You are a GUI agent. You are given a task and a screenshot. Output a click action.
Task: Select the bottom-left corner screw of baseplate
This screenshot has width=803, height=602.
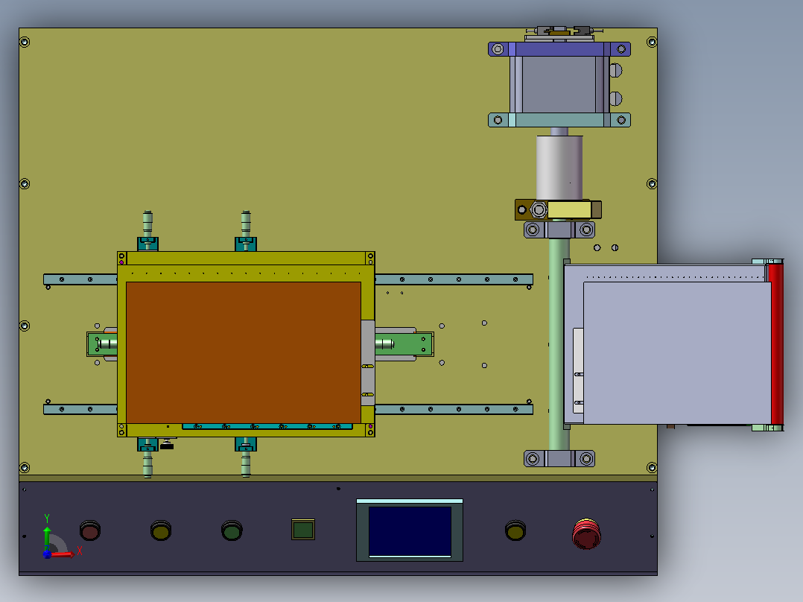click(25, 467)
